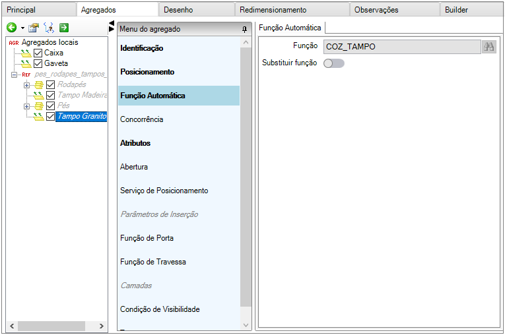Select Função Automática menu entry
This screenshot has width=505, height=335.
[179, 96]
